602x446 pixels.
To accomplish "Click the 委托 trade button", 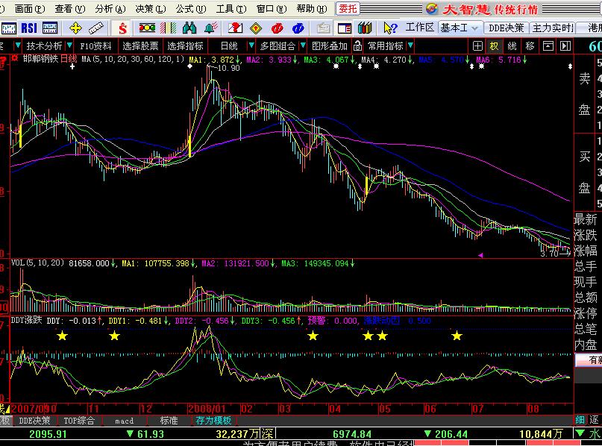I will pos(348,8).
